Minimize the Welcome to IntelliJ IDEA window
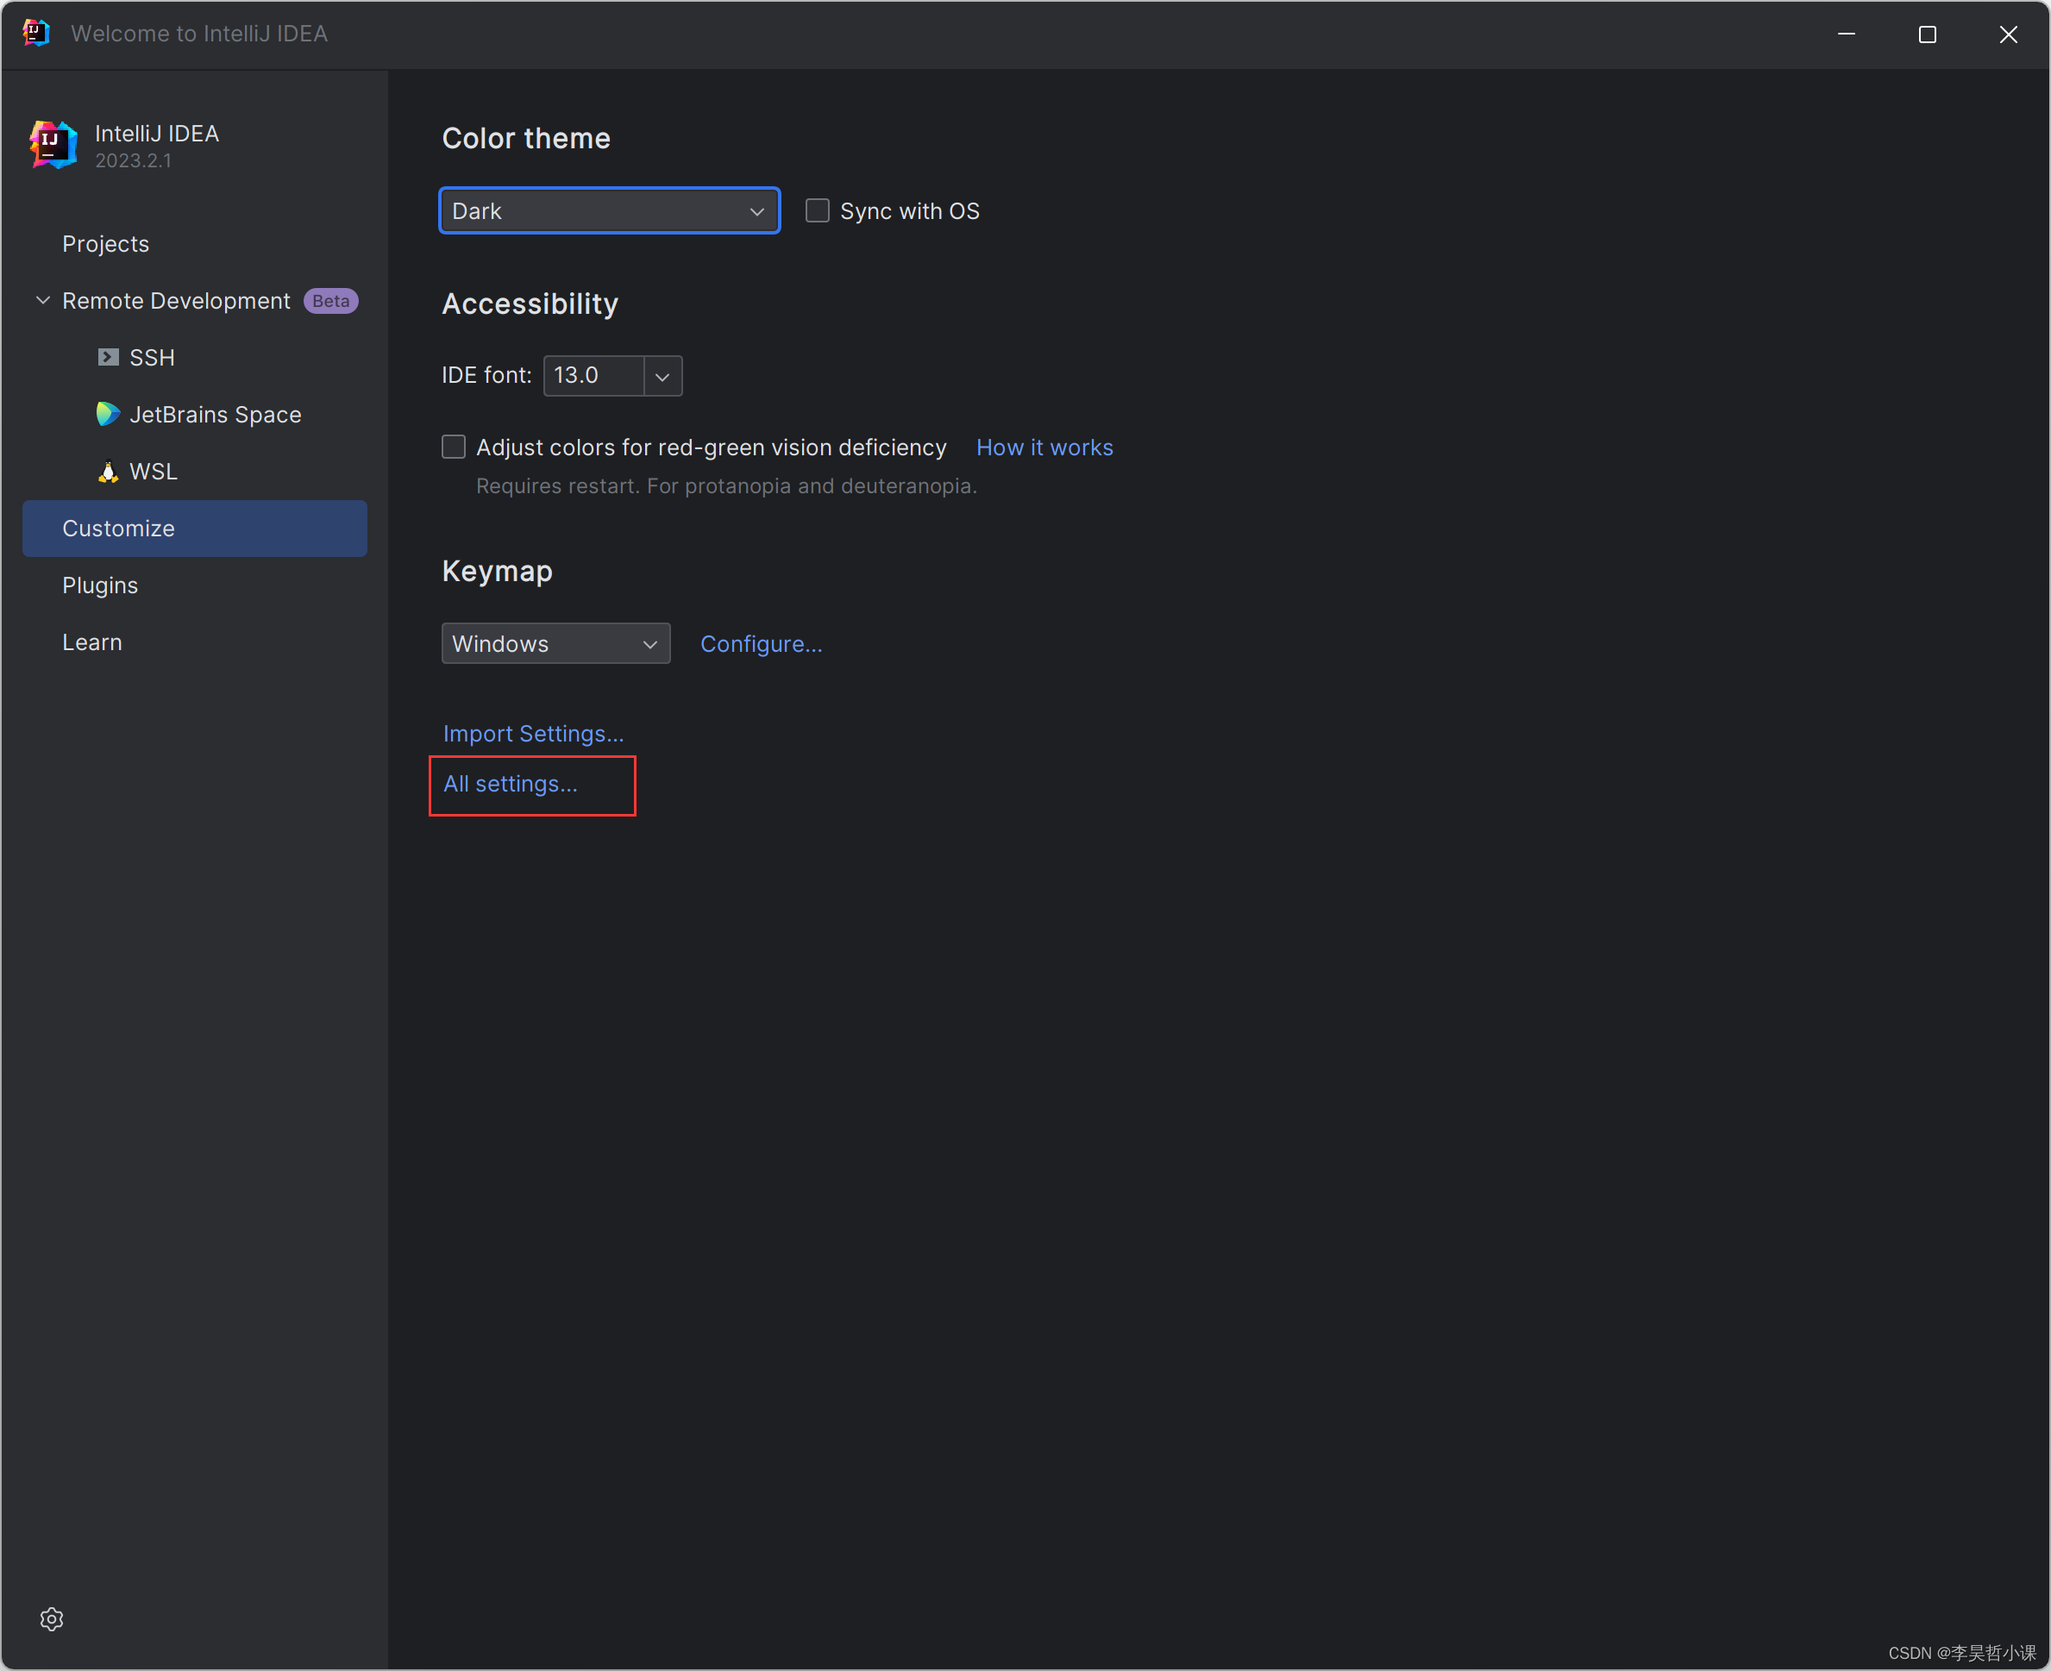Image resolution: width=2051 pixels, height=1671 pixels. (x=1846, y=34)
